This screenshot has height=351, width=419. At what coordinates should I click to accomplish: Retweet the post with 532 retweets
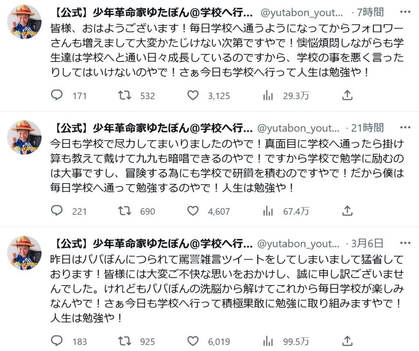124,95
